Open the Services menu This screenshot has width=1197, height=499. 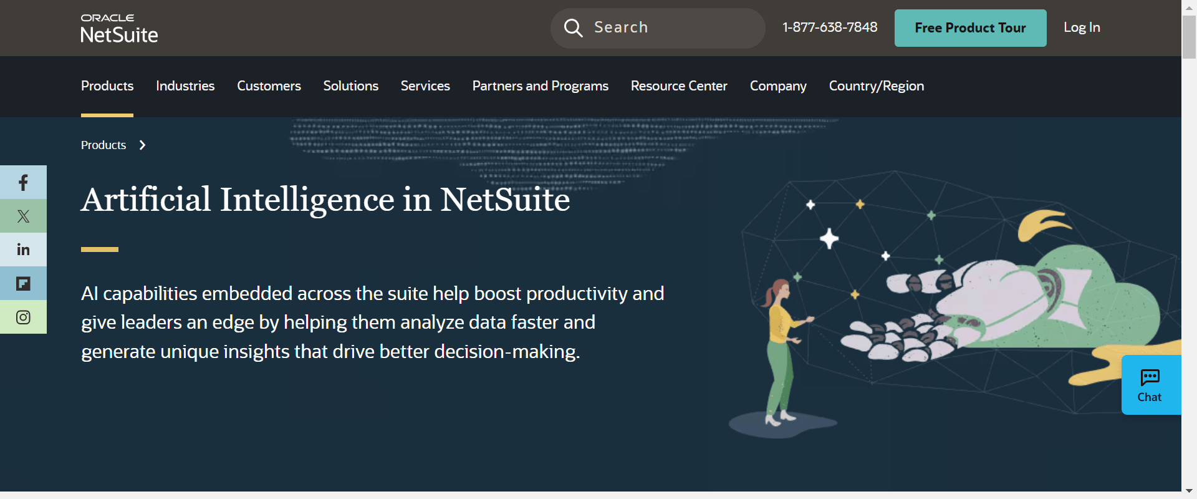point(425,86)
